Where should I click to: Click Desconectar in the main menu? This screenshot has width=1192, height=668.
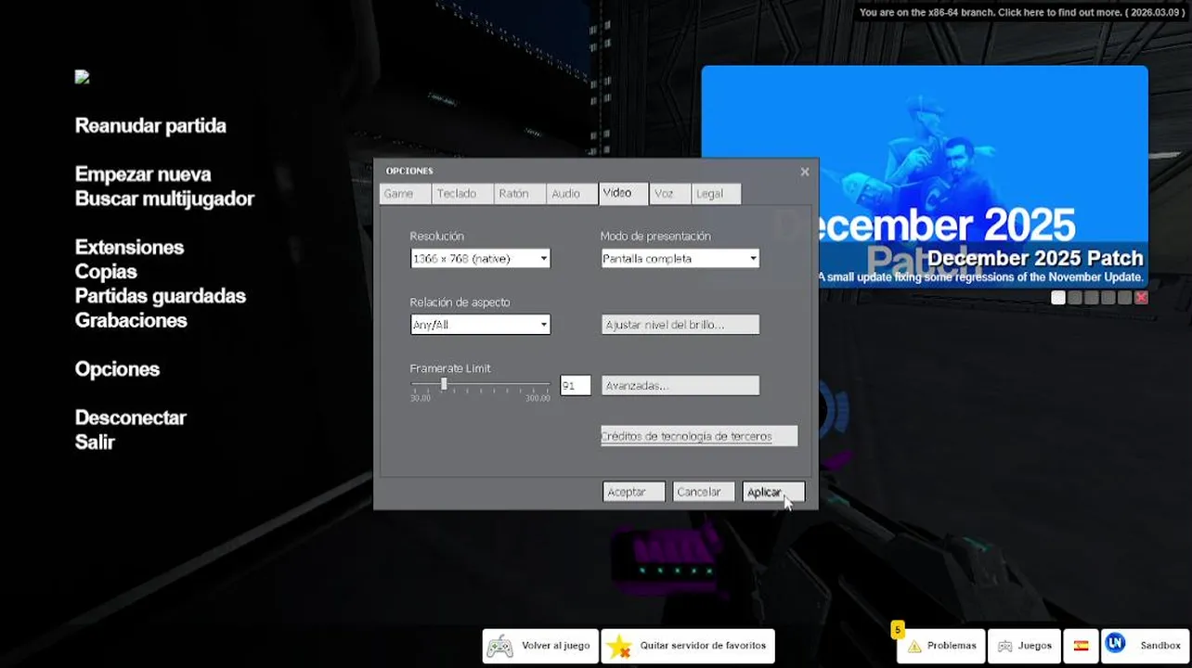click(131, 417)
